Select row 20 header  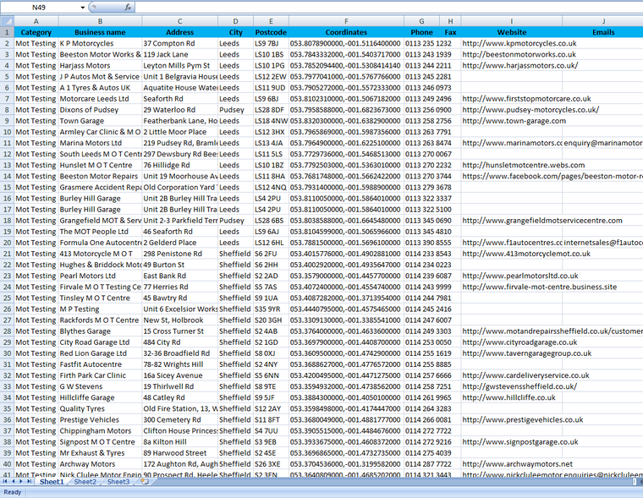(x=7, y=243)
